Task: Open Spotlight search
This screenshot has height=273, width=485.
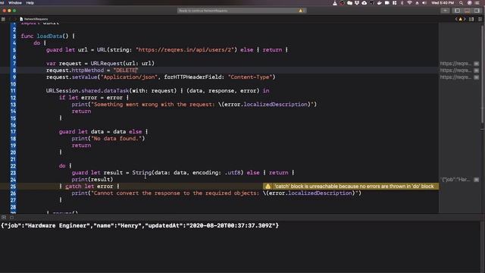Action: (462, 3)
